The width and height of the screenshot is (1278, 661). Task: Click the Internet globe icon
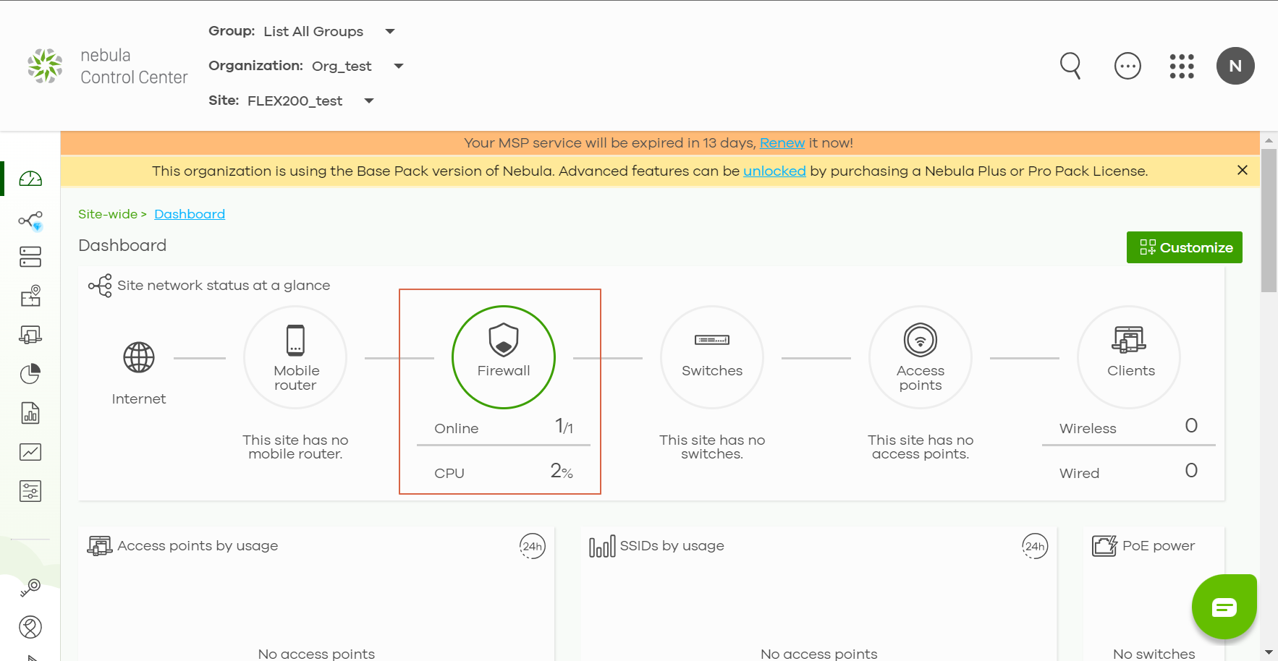click(139, 357)
